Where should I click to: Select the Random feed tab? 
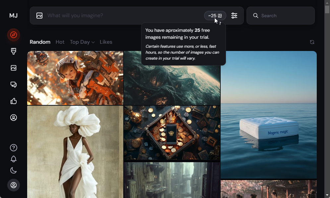coord(40,42)
